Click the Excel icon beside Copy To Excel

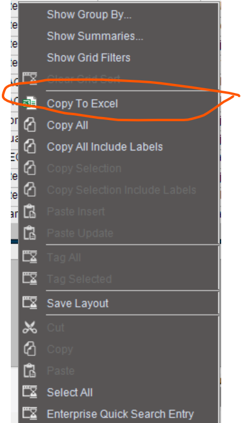pyautogui.click(x=29, y=104)
